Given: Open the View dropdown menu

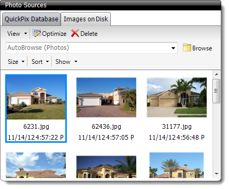Looking at the screenshot, I should 17,34.
